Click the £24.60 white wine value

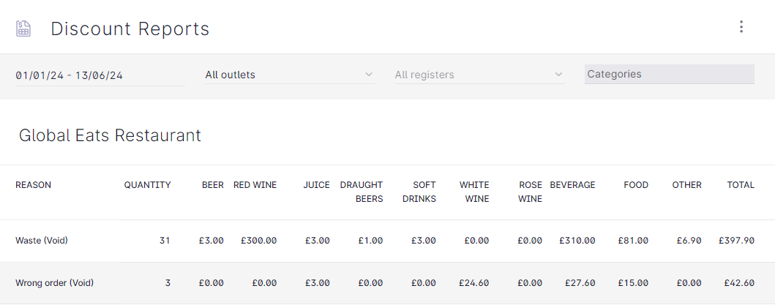coord(474,283)
